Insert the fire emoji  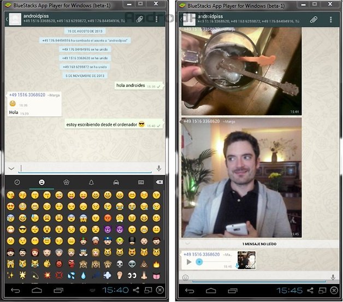156,264
